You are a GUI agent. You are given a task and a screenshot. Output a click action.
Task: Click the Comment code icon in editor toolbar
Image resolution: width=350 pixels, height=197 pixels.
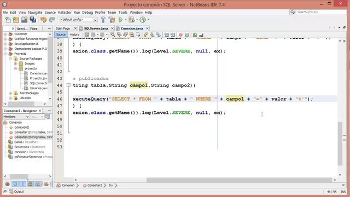coord(195,35)
